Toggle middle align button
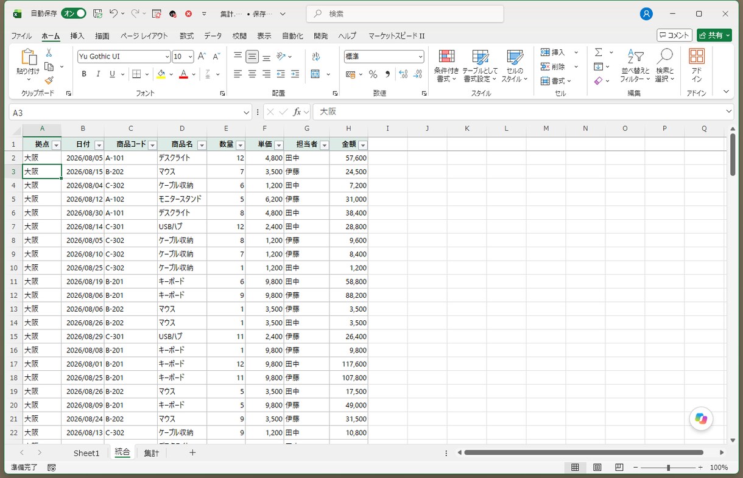The height and width of the screenshot is (478, 743). click(x=252, y=57)
